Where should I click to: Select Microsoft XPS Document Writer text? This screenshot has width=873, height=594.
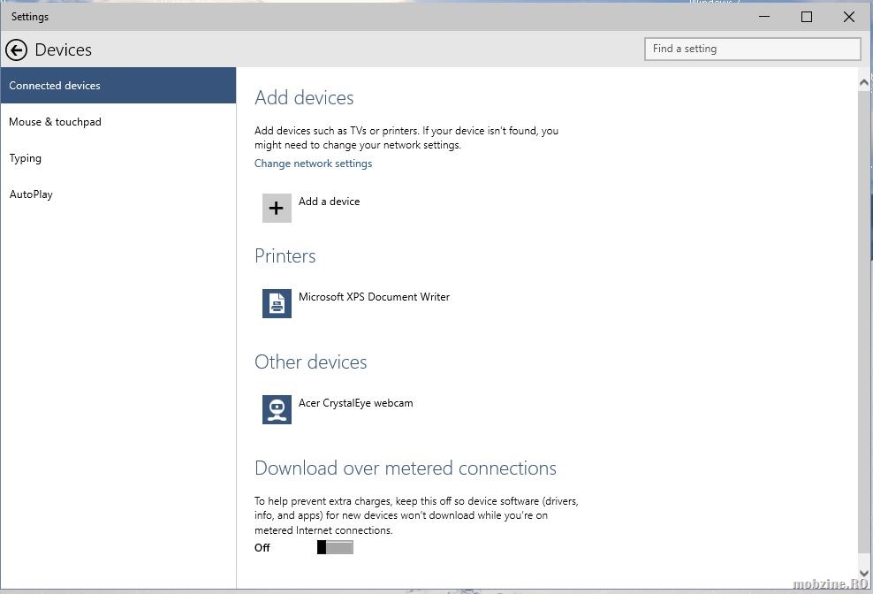374,297
